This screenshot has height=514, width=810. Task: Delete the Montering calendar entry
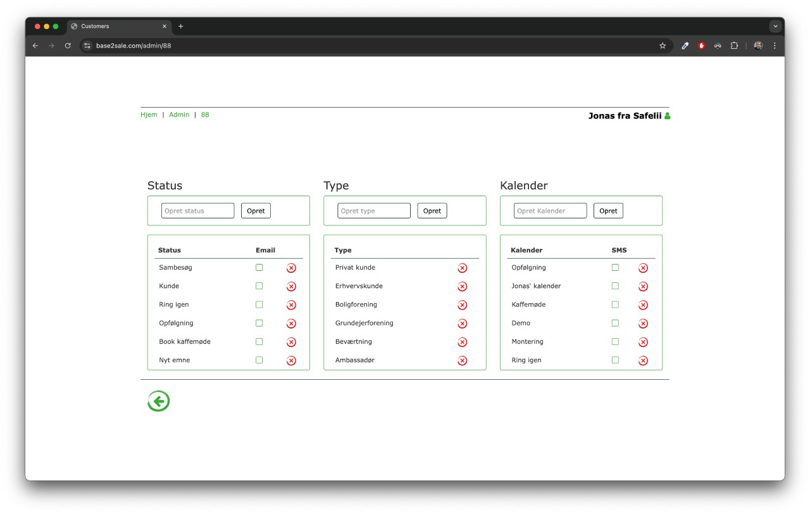click(643, 342)
